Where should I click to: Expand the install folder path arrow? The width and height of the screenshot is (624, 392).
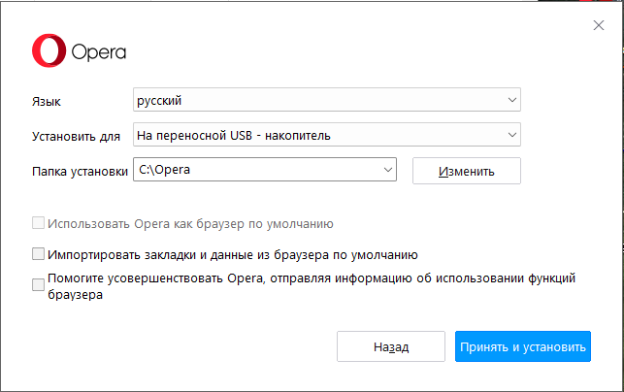pyautogui.click(x=388, y=171)
